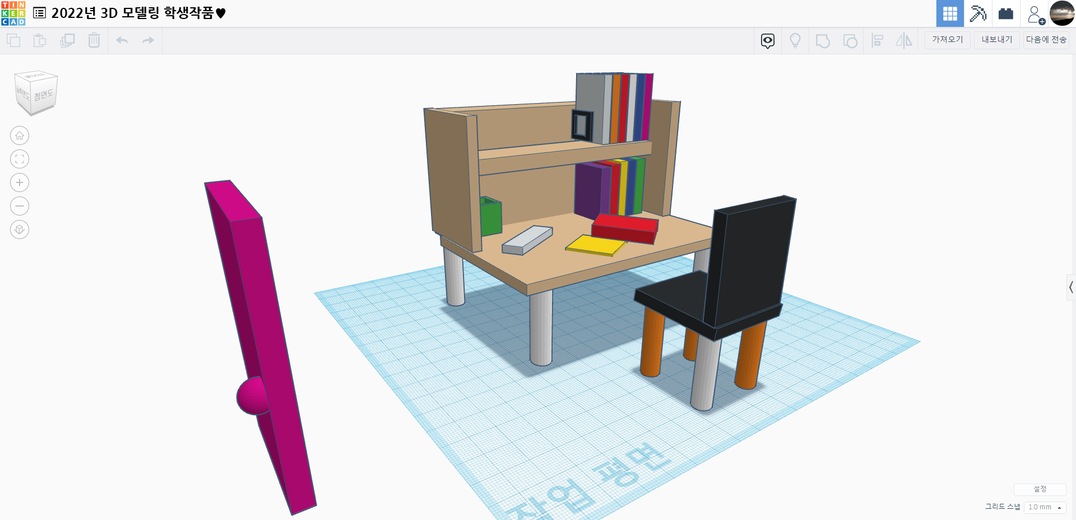Click the Tinkercad logo
This screenshot has width=1076, height=520.
[x=13, y=13]
